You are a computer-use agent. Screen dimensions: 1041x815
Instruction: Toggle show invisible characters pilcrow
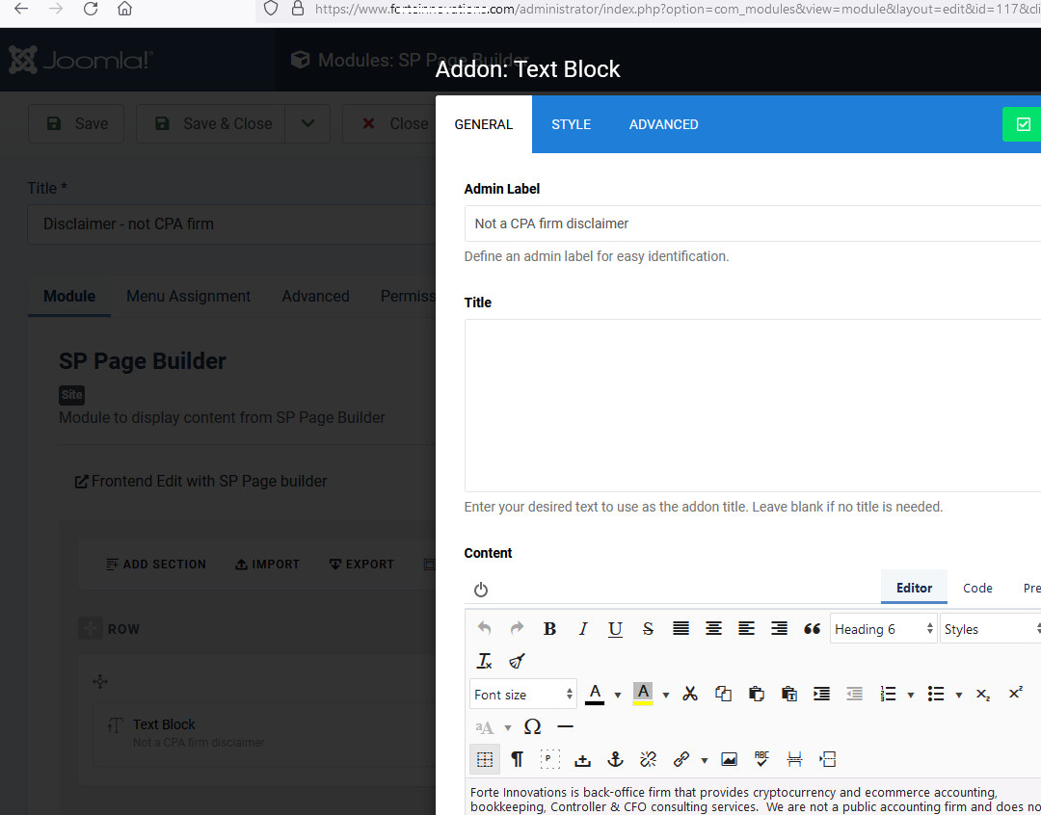(517, 759)
